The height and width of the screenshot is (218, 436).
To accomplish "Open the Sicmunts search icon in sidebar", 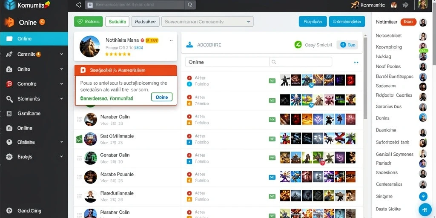I will pos(9,99).
